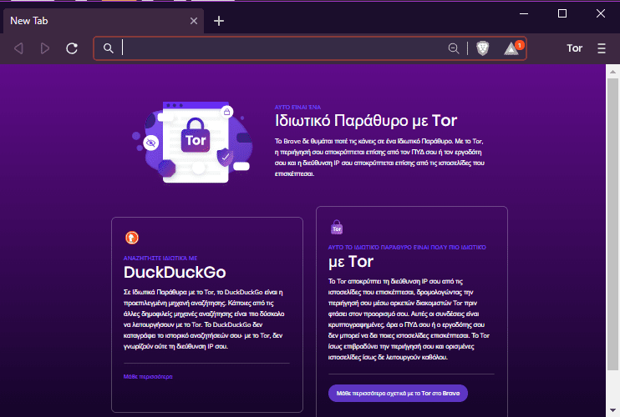The width and height of the screenshot is (620, 417).
Task: Go back with the back arrow
Action: 18,48
